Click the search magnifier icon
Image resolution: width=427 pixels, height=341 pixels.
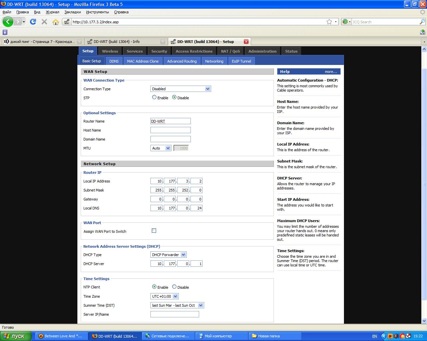coord(422,22)
